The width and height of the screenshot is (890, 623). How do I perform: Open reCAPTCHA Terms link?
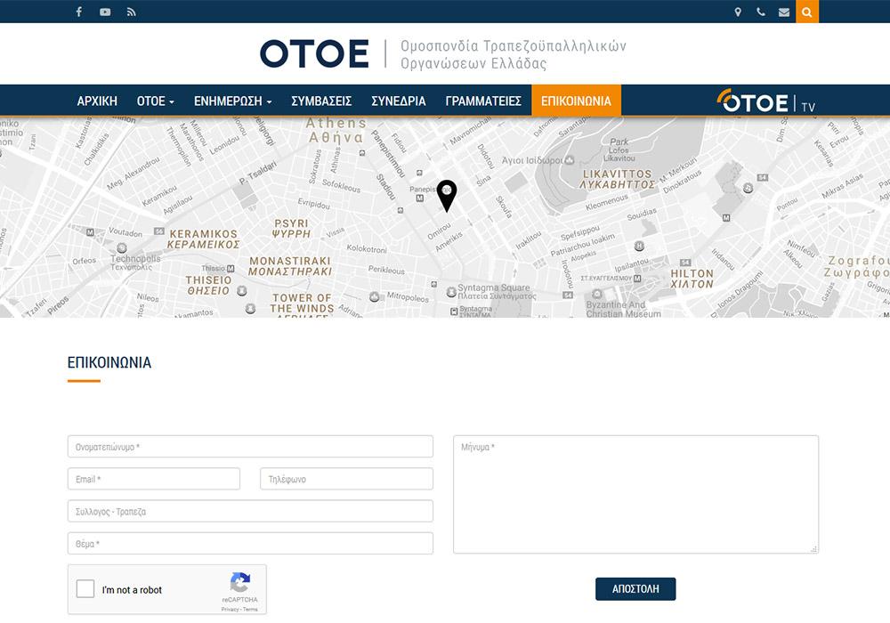250,610
